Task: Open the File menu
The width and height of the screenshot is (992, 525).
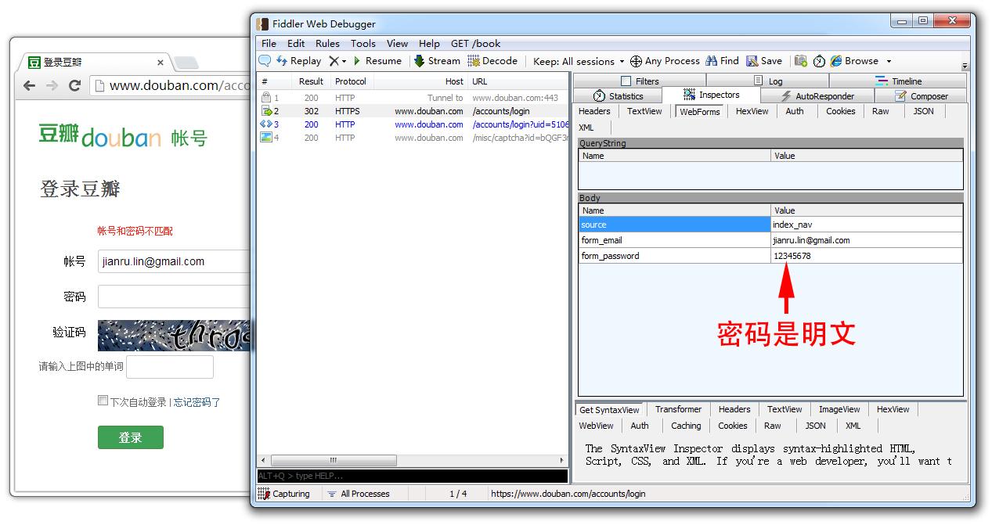Action: (269, 43)
